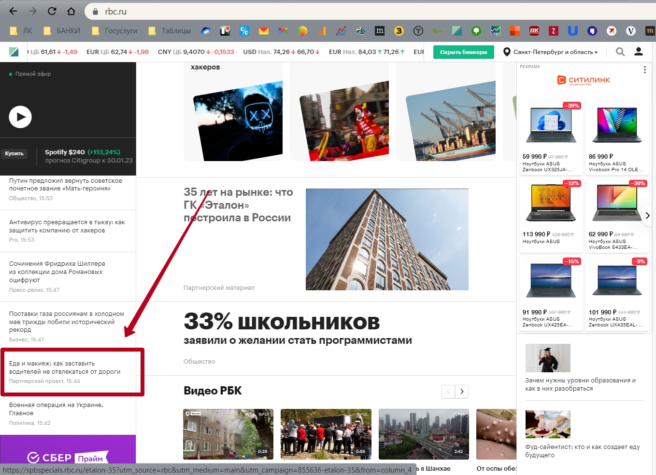Viewport: 656px width, 475px height.
Task: Open the McDonald's clown photo story
Action: pos(344,122)
